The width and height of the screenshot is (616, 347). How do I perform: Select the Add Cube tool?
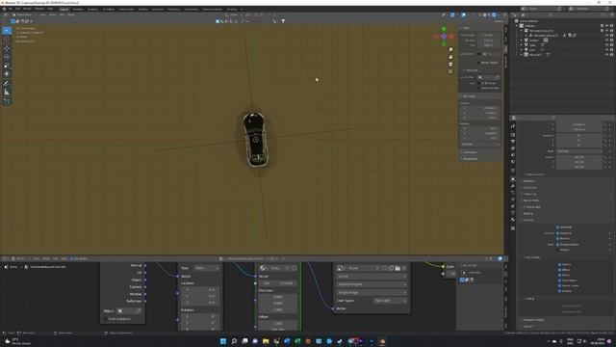point(7,101)
